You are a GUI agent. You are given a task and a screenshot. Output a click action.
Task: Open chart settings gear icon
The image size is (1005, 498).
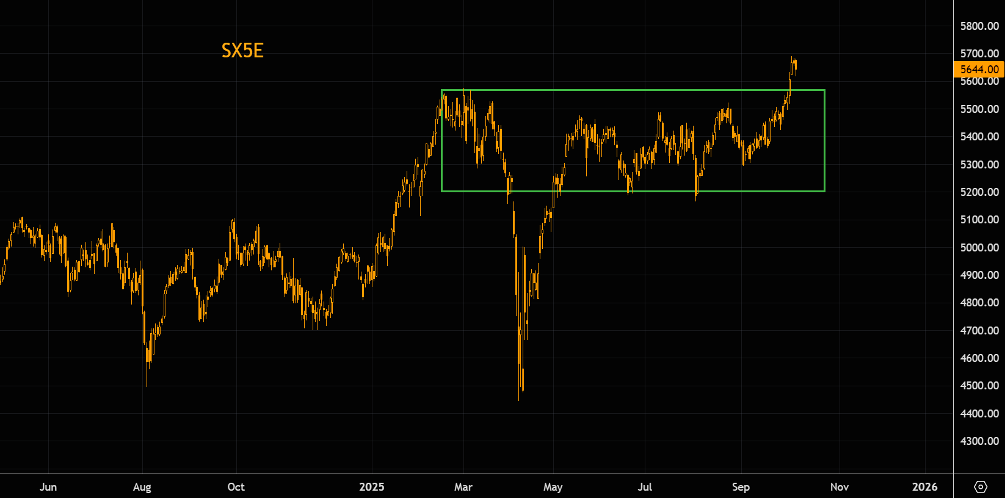(980, 486)
